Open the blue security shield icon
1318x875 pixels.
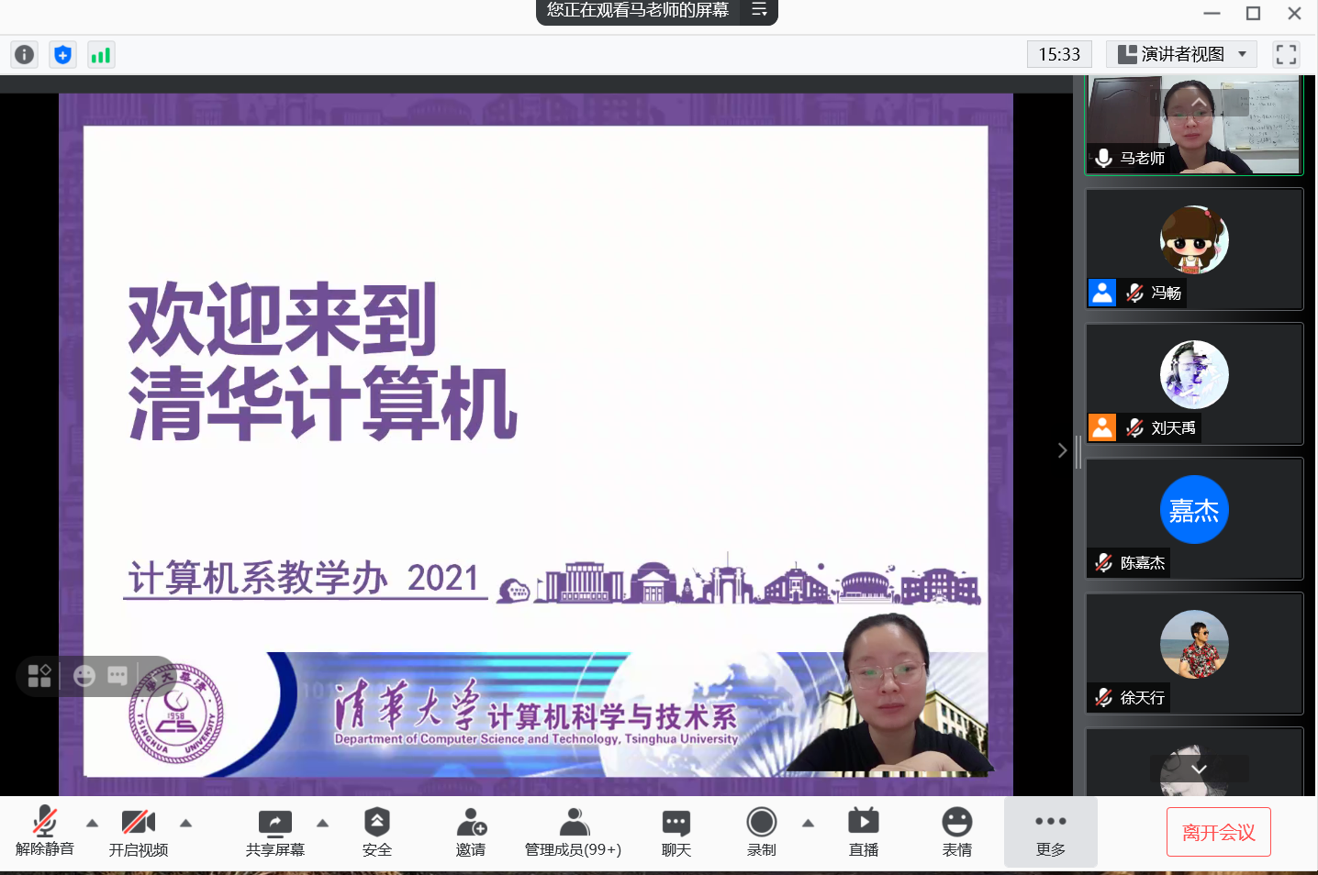[x=62, y=55]
